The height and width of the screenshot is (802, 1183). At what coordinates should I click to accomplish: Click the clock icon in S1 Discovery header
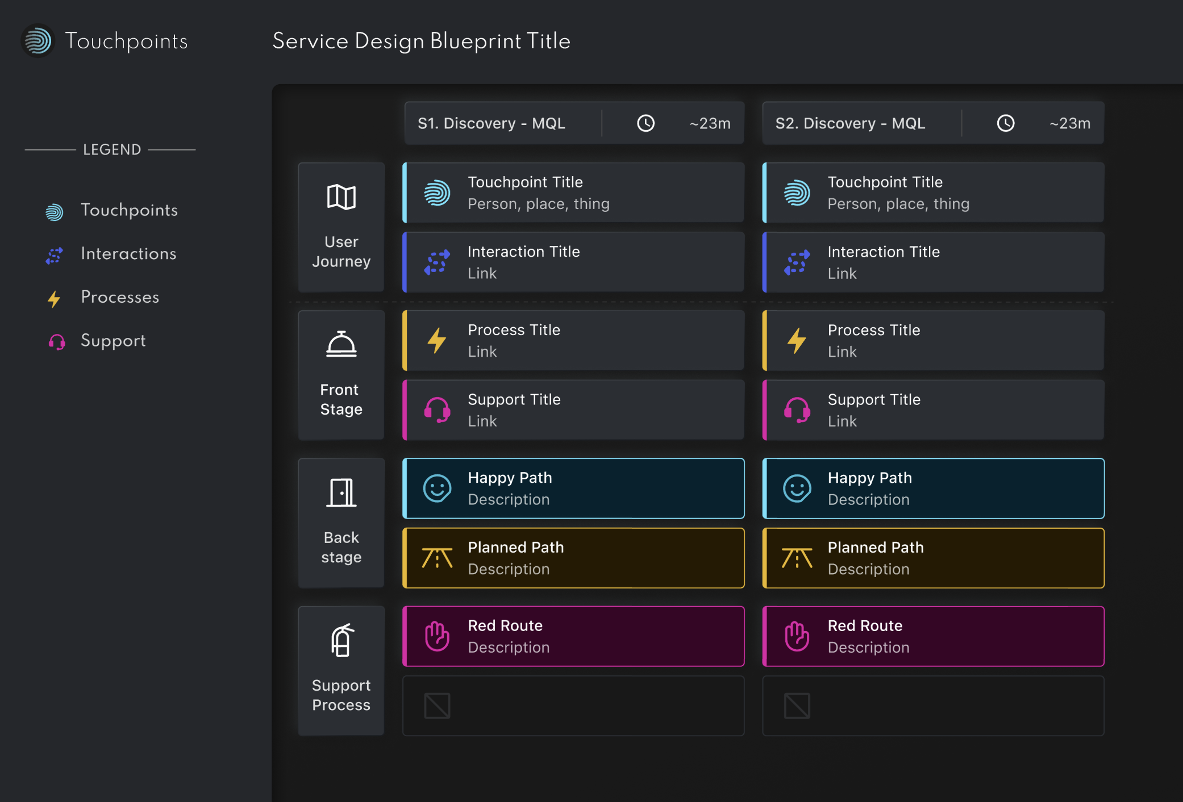645,123
